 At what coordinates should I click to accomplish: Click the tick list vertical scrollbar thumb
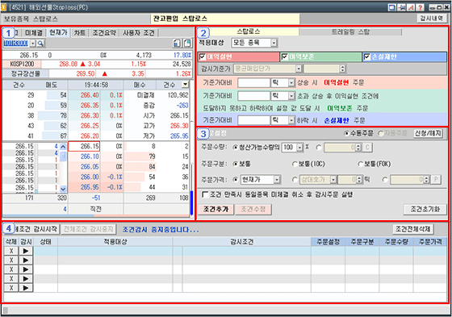tap(63, 156)
